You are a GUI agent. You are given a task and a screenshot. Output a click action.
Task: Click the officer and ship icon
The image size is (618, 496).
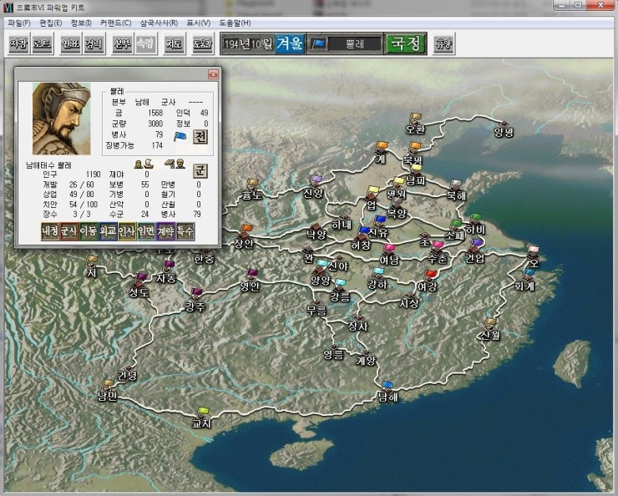click(144, 164)
